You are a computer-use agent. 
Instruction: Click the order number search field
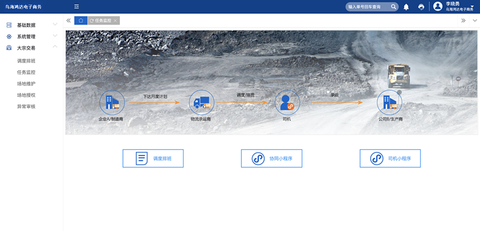tap(368, 7)
